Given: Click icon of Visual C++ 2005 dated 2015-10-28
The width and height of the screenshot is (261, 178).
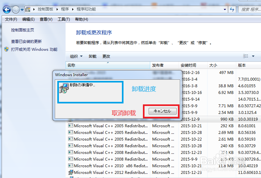Looking at the screenshot, I should point(71,132).
